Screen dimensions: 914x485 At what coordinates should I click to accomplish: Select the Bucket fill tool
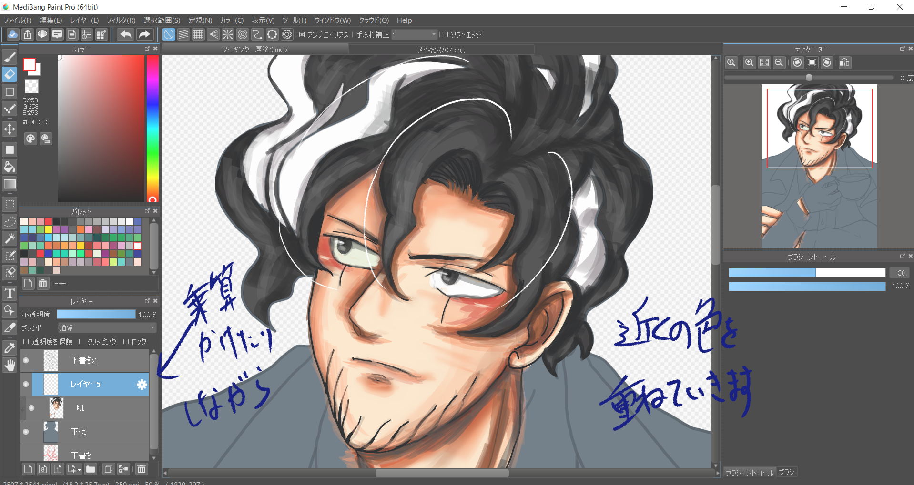click(10, 167)
